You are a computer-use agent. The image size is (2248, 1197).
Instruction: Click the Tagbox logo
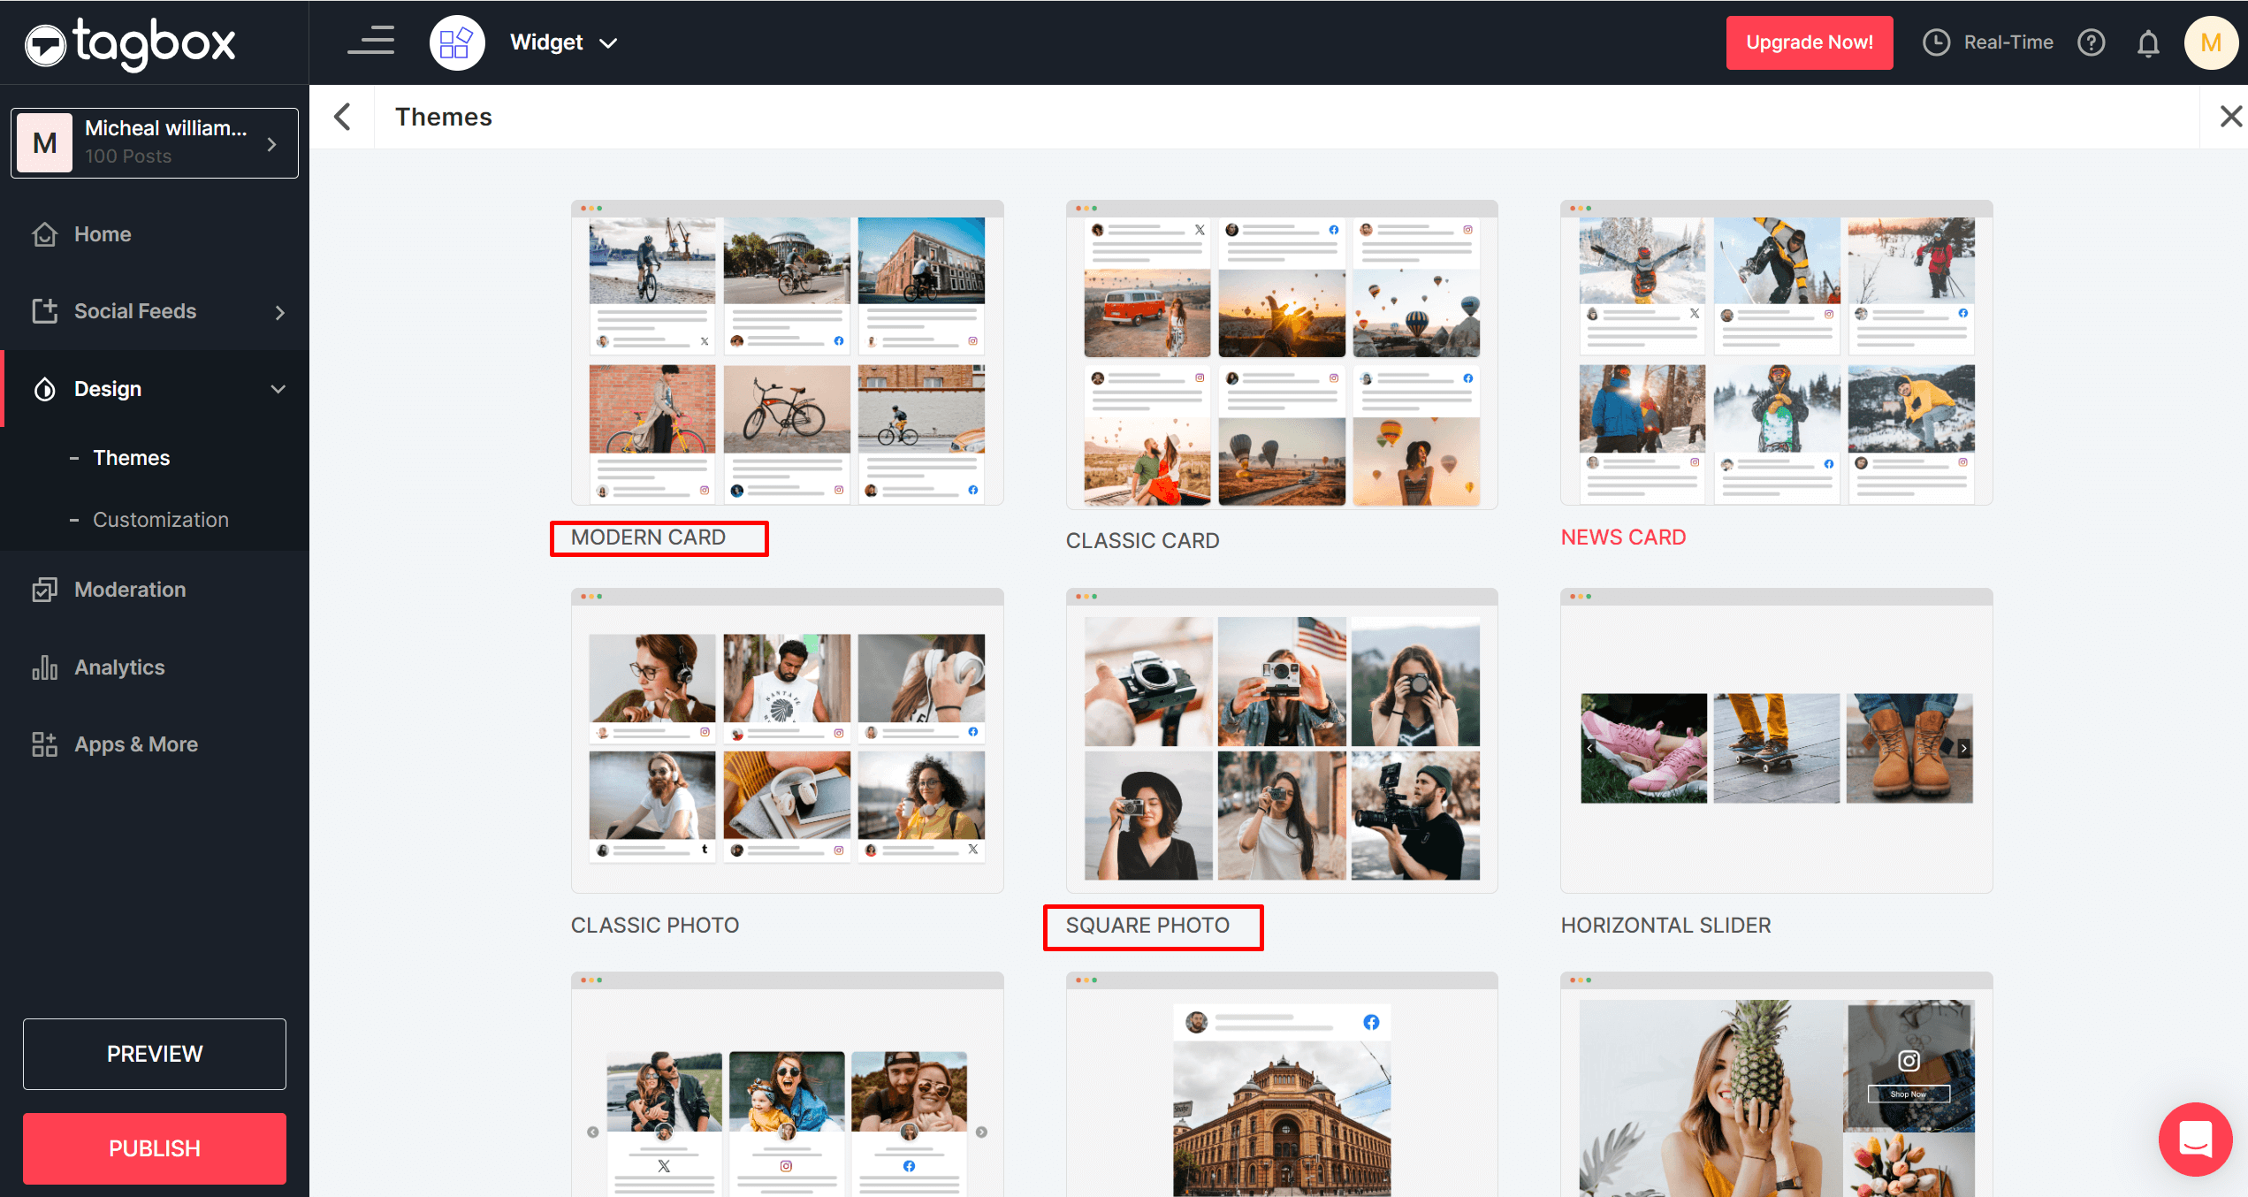tap(130, 42)
